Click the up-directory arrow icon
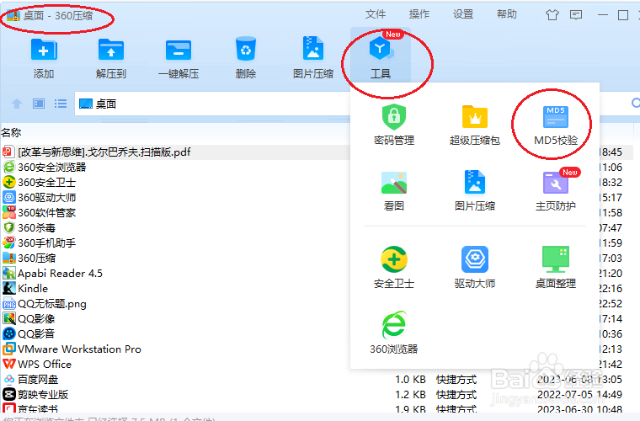 pos(17,104)
